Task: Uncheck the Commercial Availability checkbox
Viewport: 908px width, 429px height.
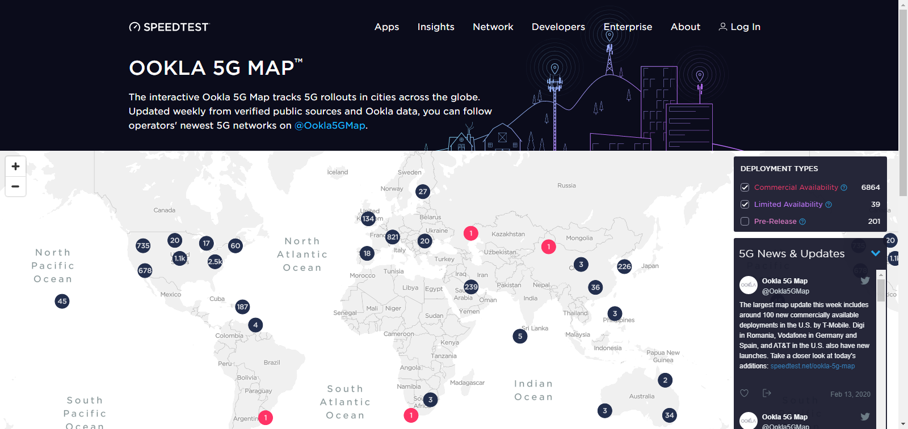Action: click(745, 188)
